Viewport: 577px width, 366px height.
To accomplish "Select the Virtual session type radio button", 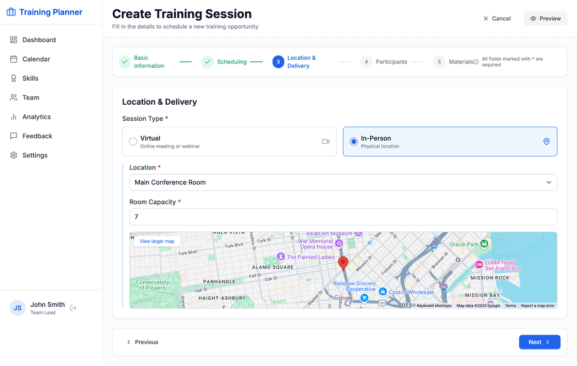I will (132, 141).
